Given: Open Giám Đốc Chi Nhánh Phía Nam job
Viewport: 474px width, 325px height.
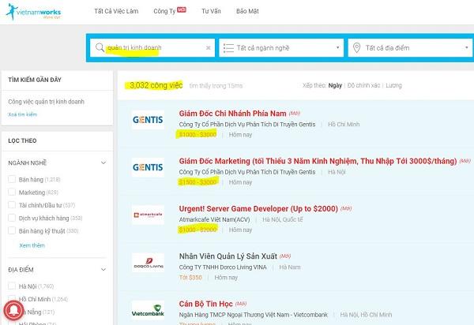Looking at the screenshot, I should coord(232,114).
